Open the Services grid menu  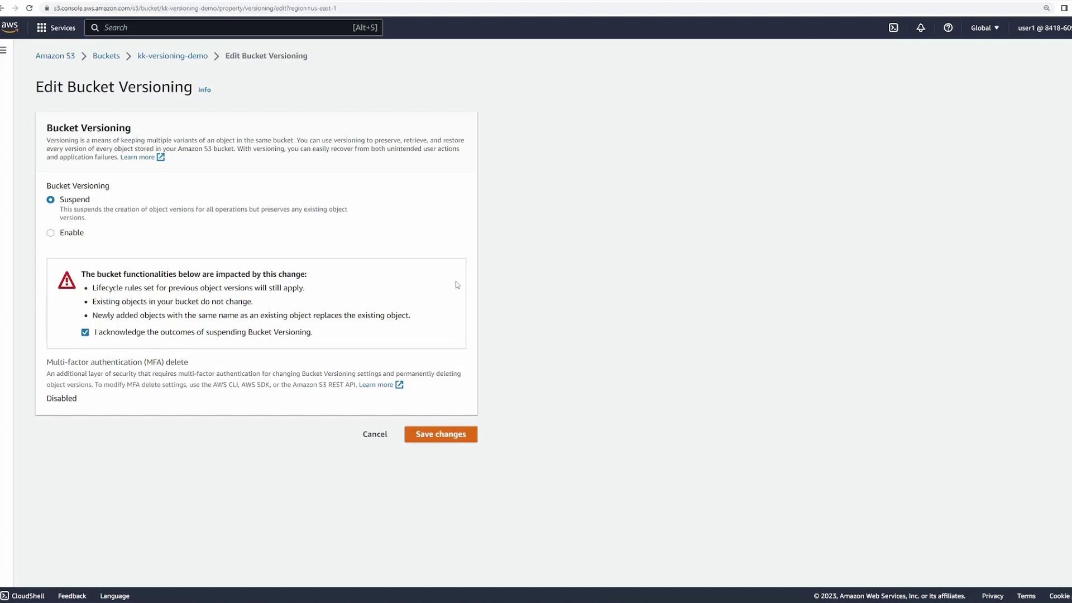pyautogui.click(x=56, y=28)
